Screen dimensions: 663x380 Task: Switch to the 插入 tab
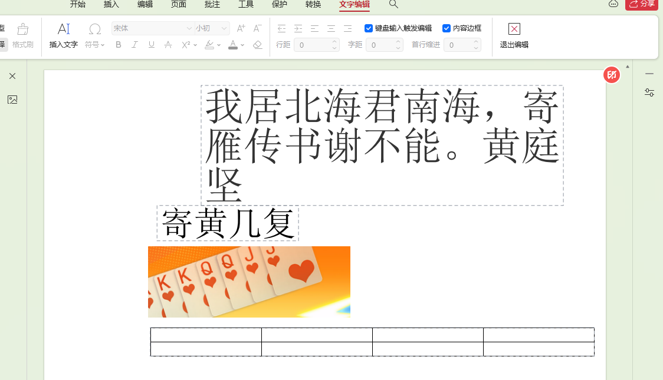[x=111, y=5]
